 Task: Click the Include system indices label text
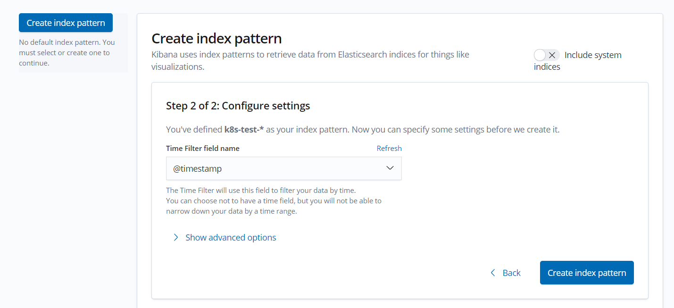tap(578, 61)
